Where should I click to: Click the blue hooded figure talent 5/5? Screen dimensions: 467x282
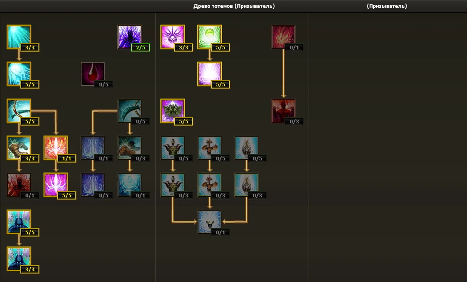point(19,222)
